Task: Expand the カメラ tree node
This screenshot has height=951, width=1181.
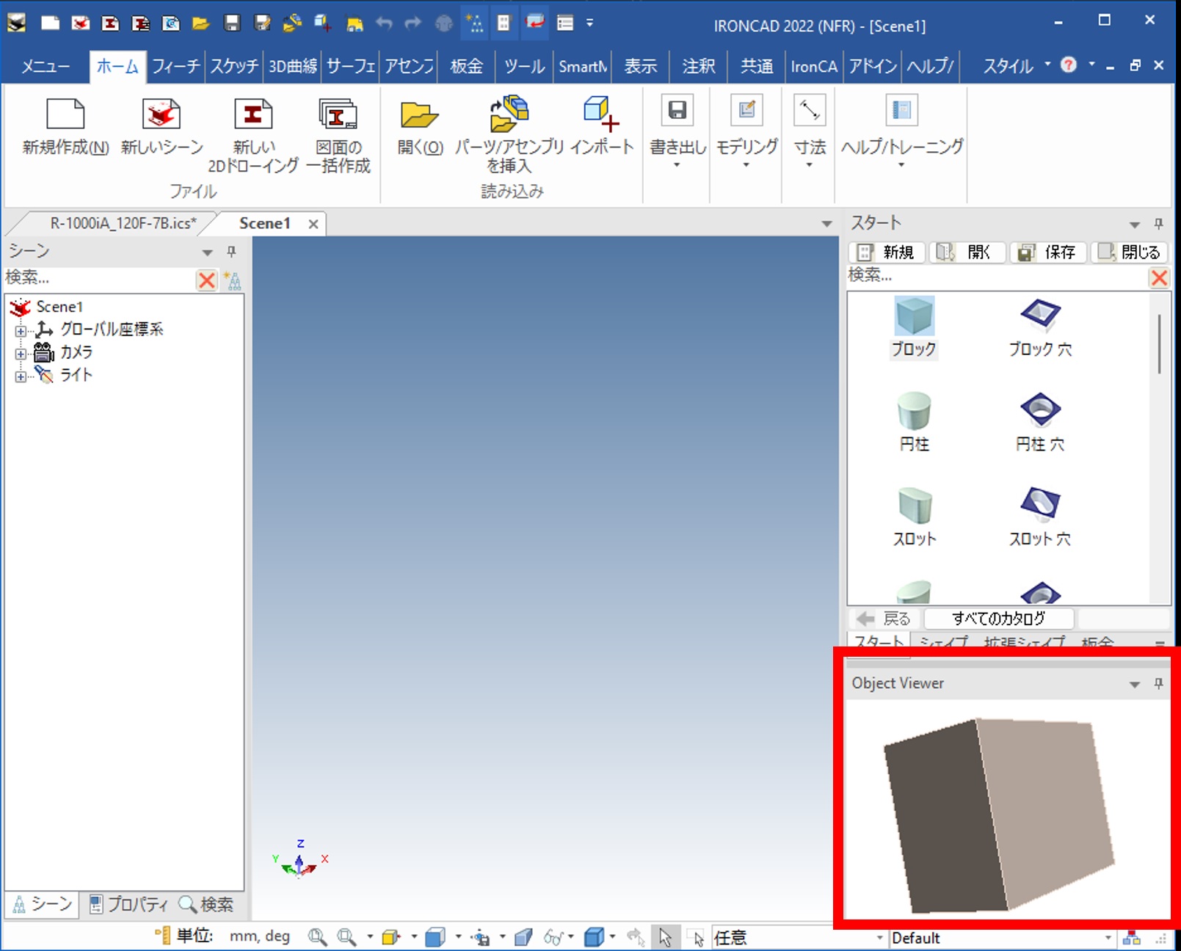Action: 21,354
